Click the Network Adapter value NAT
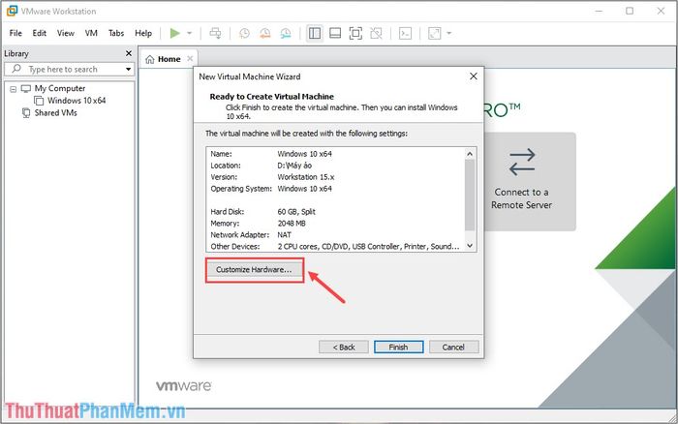This screenshot has width=678, height=424. click(x=284, y=235)
